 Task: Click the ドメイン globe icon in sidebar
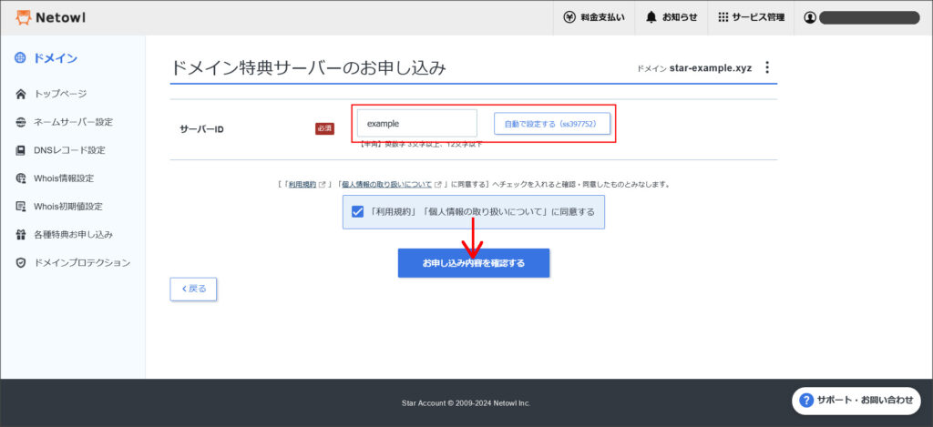click(21, 58)
